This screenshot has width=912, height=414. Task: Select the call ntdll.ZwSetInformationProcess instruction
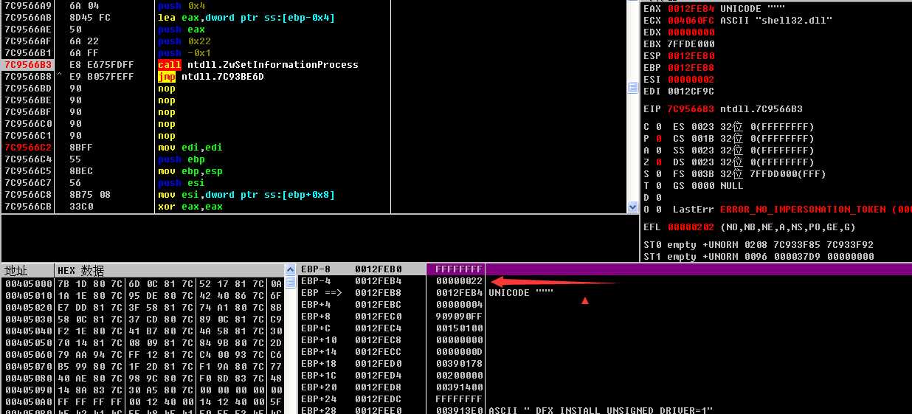coord(258,65)
